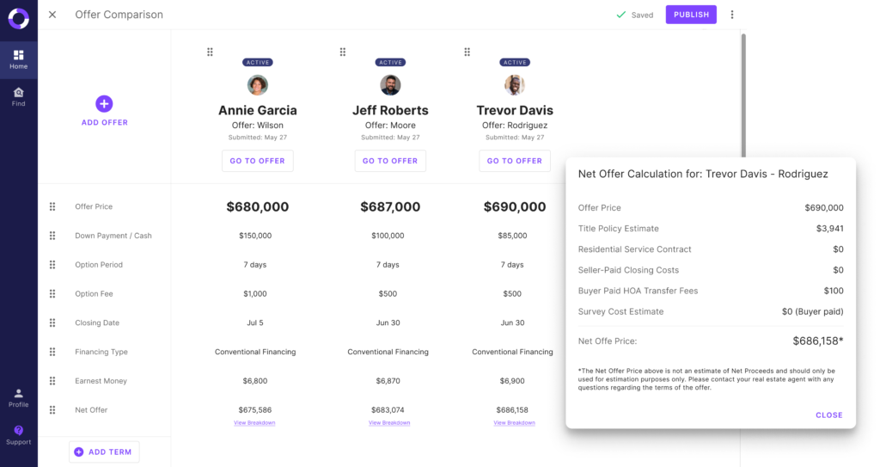Go to offer for Jeff Roberts
The image size is (880, 467).
coord(390,161)
